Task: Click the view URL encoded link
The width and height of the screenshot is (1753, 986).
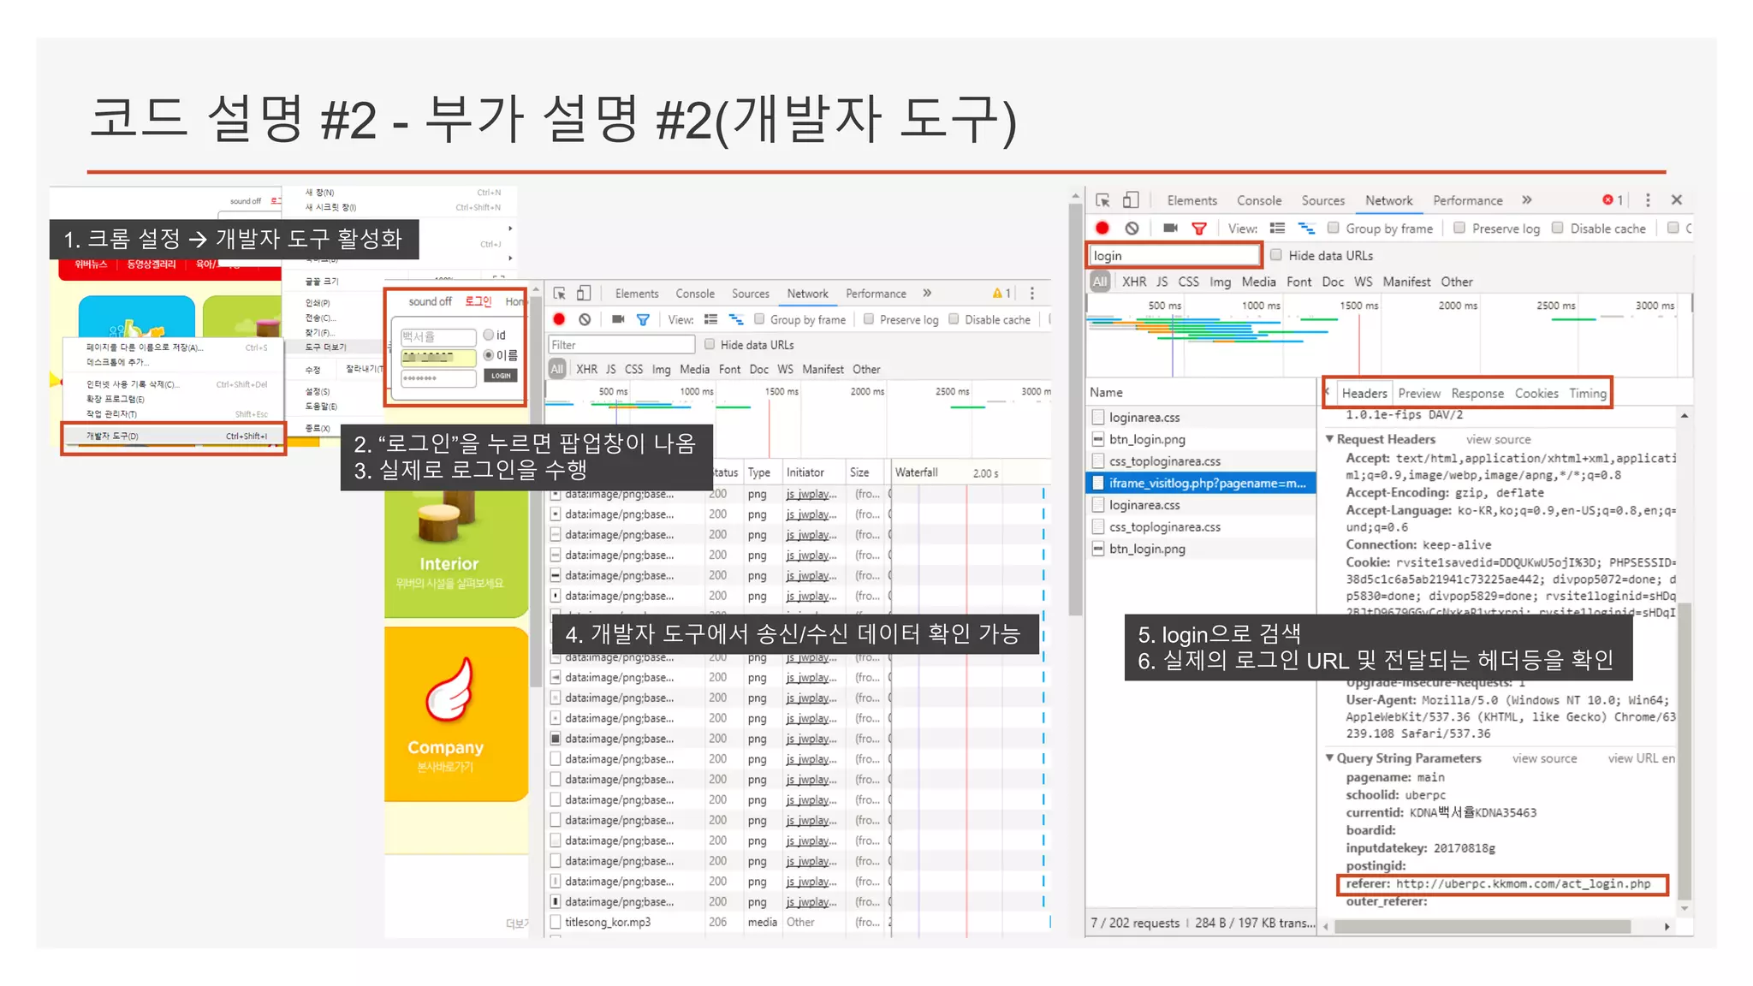Action: [1640, 758]
